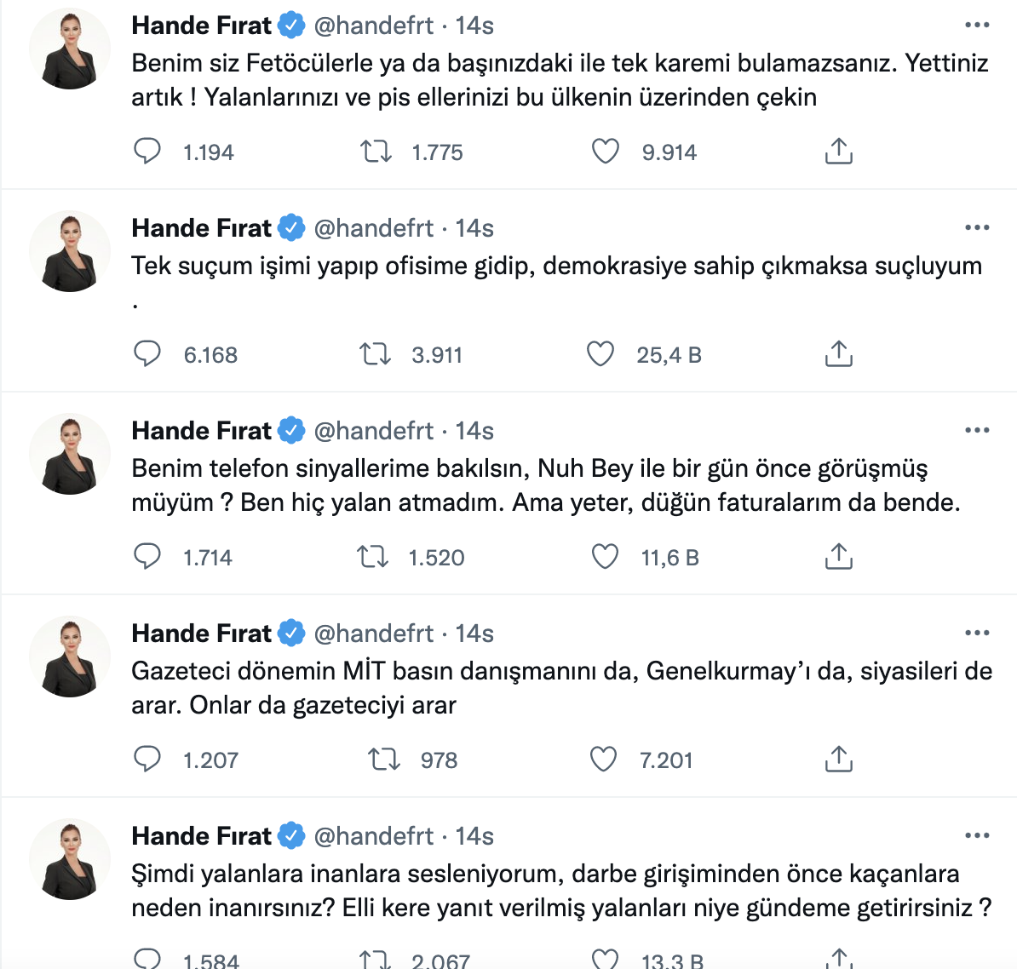This screenshot has height=969, width=1017.
Task: Retweet the 'Tek suçum işimi yapıp' tweet
Action: coord(375,354)
